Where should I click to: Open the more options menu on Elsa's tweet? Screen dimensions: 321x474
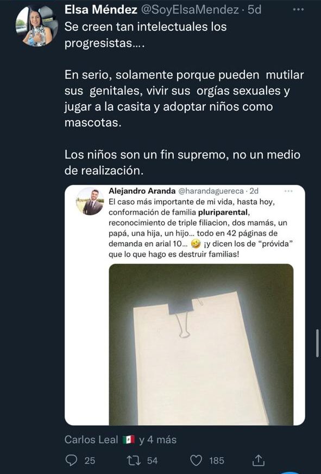(297, 9)
